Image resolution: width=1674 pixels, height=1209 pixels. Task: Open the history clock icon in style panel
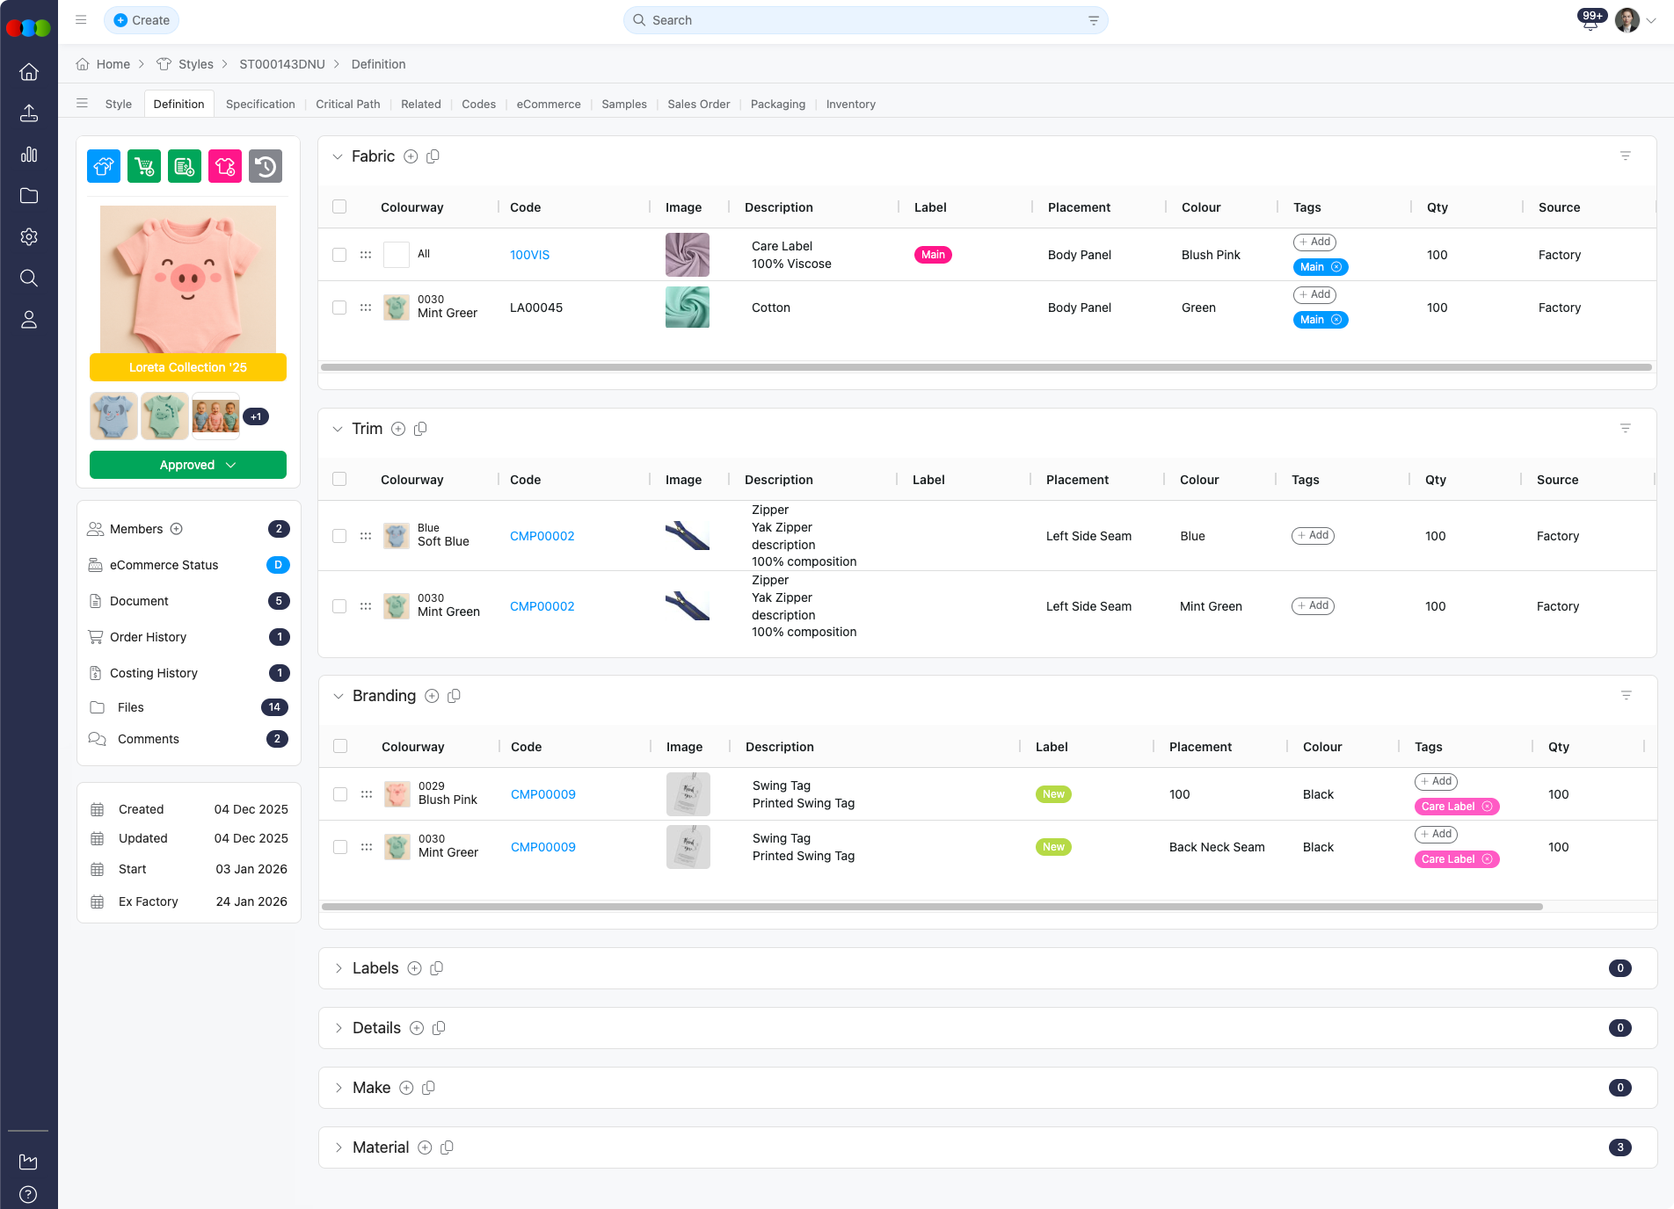266,166
